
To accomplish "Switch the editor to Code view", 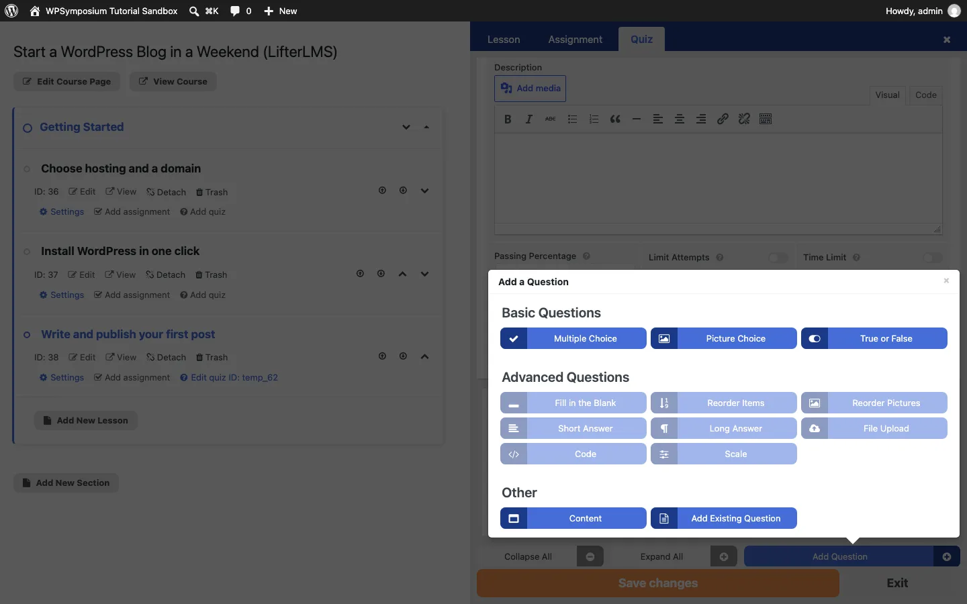I will pos(925,95).
